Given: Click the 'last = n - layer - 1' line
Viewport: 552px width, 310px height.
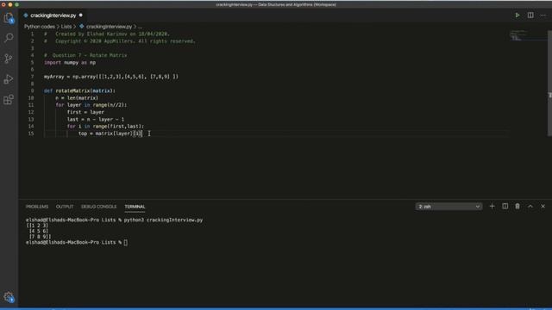Looking at the screenshot, I should (96, 119).
